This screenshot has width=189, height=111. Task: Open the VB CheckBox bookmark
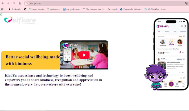(155, 9)
